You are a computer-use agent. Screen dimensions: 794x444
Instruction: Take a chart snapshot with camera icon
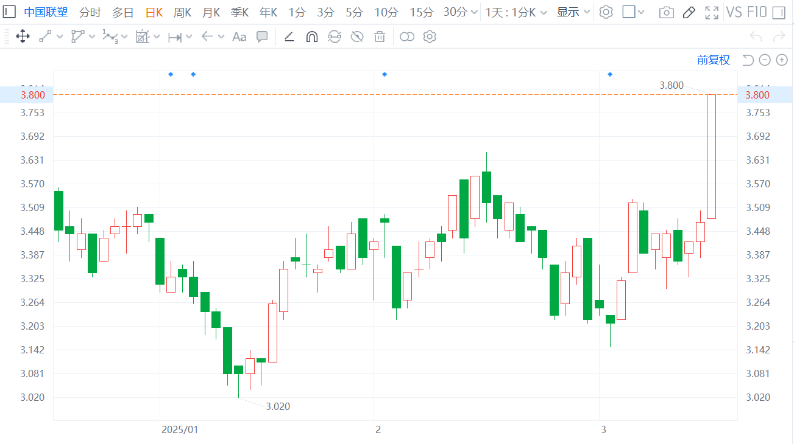[x=667, y=12]
